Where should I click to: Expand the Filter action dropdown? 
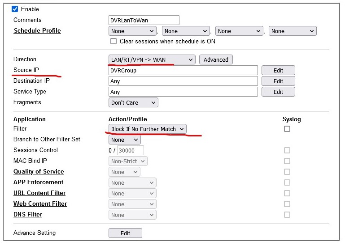click(148, 129)
